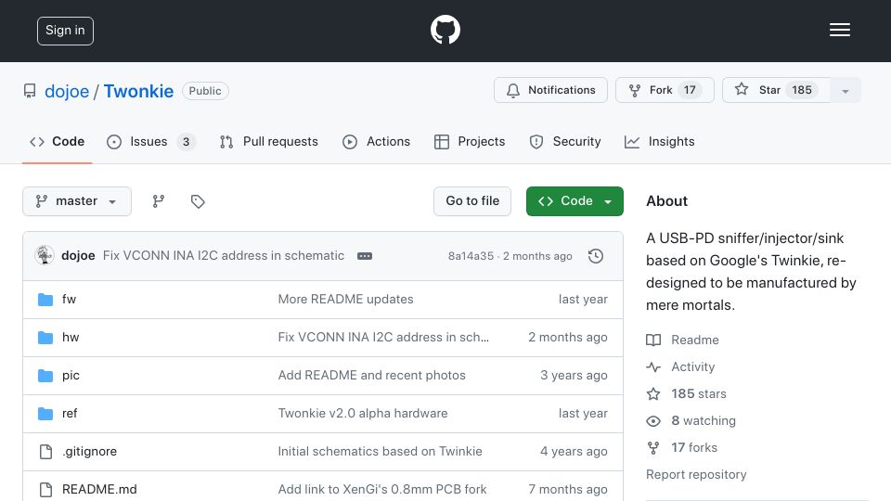This screenshot has width=891, height=501.
Task: Click the README.md file icon
Action: (x=45, y=490)
